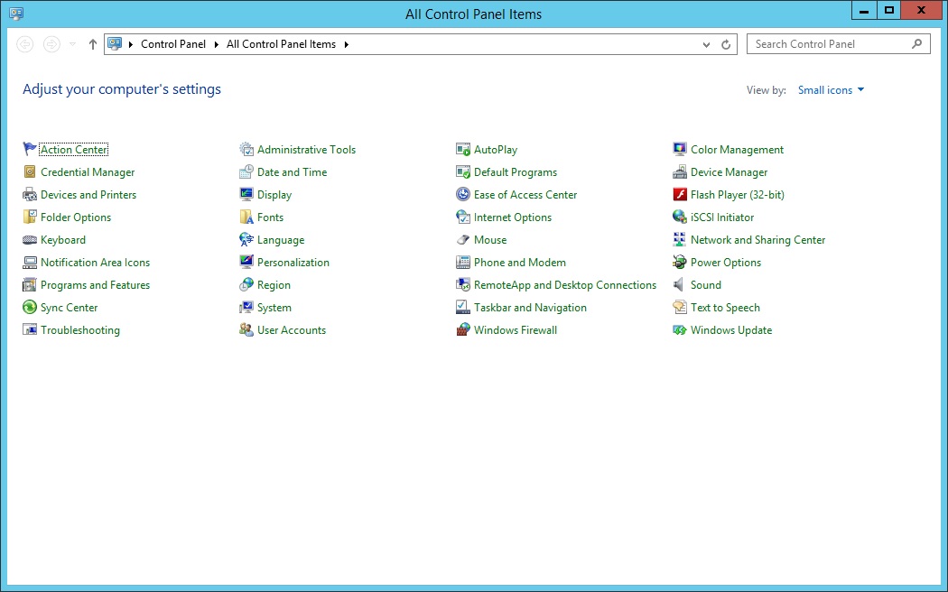Open Device Manager

[732, 171]
